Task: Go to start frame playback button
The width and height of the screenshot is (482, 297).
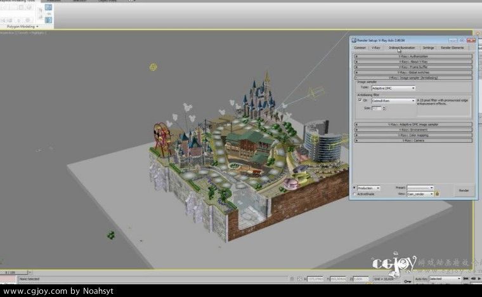Action: tap(466, 279)
